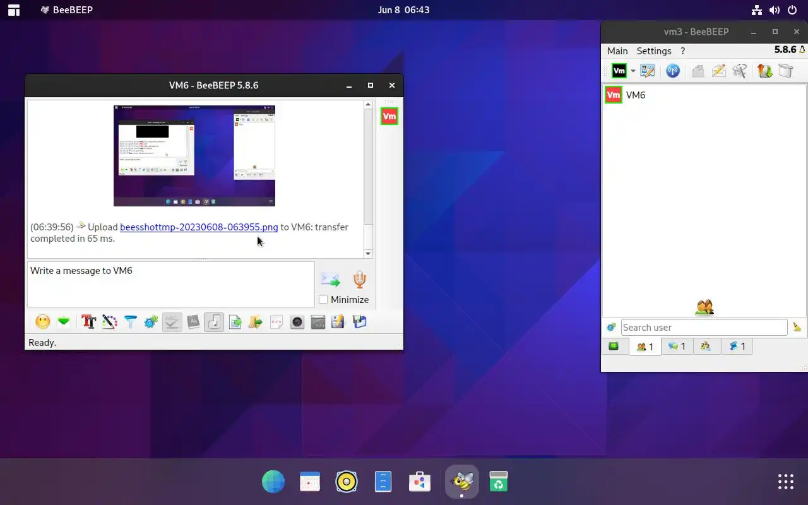Open the recycle trash in the dock
The width and height of the screenshot is (808, 505).
499,482
